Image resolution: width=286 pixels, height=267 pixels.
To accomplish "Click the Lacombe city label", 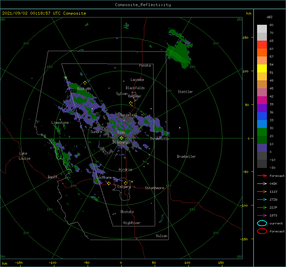I will (x=137, y=80).
